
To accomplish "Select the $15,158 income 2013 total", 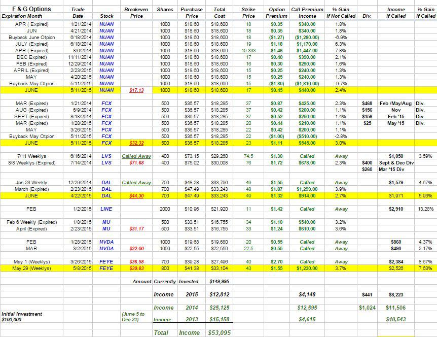I will [220, 319].
